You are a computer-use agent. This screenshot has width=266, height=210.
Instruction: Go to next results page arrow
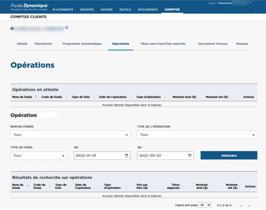click(x=249, y=205)
